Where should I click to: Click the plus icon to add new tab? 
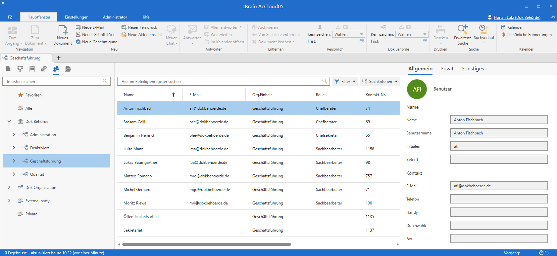(59, 58)
